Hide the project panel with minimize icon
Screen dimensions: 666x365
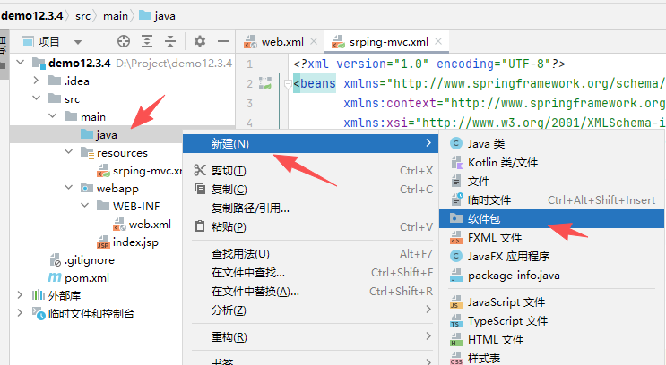221,41
